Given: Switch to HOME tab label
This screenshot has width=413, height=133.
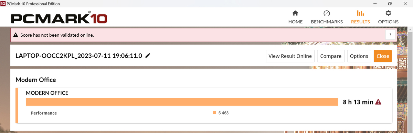Looking at the screenshot, I should point(295,22).
